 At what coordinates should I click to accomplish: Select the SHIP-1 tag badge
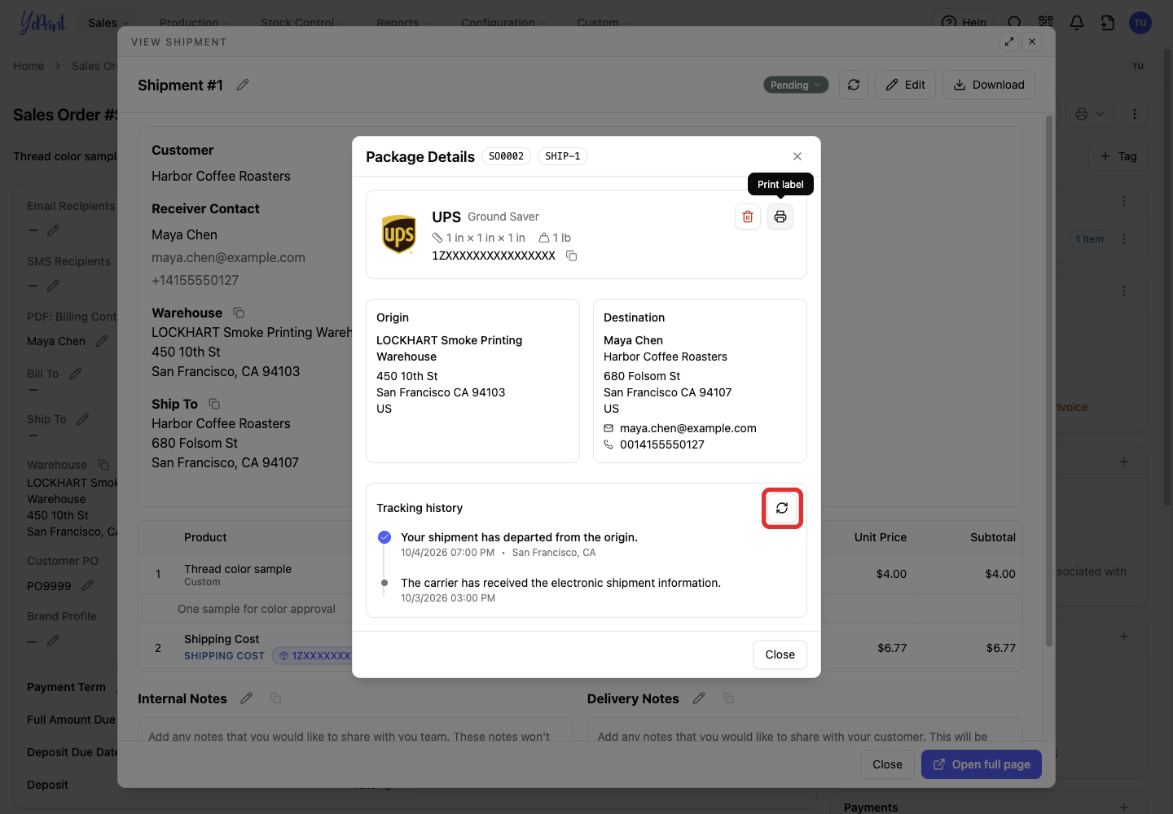coord(563,156)
